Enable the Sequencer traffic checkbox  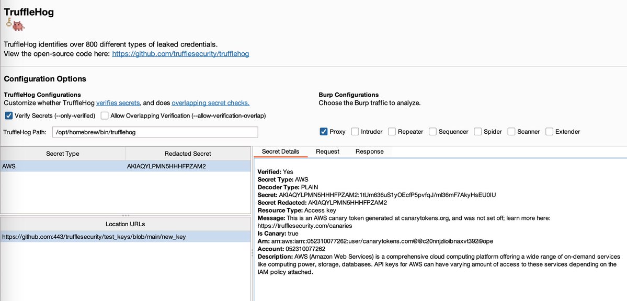[432, 132]
